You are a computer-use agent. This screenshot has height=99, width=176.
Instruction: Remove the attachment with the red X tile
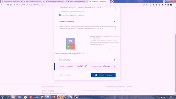(x=73, y=46)
